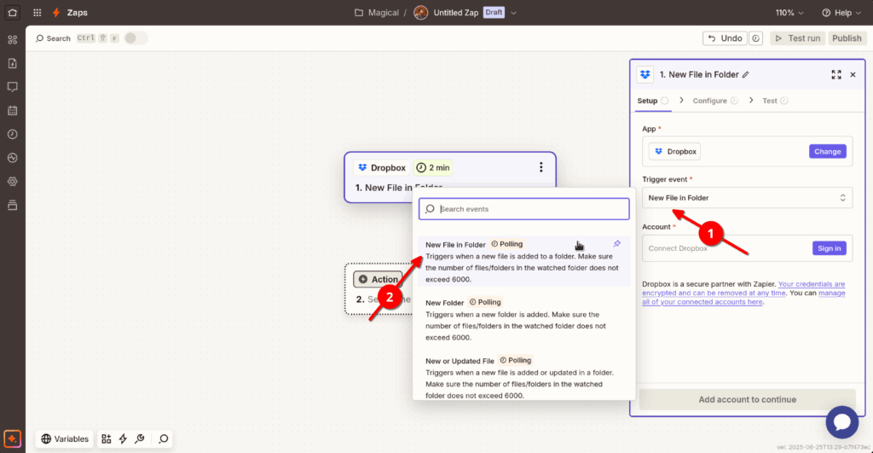
Task: Open the page-with-bolt Zaps icon in left sidebar
Action: pos(12,63)
